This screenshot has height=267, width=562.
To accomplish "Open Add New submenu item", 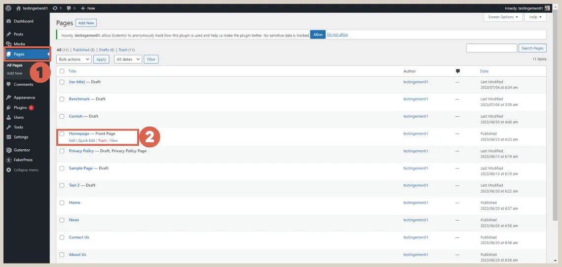I will click(15, 73).
